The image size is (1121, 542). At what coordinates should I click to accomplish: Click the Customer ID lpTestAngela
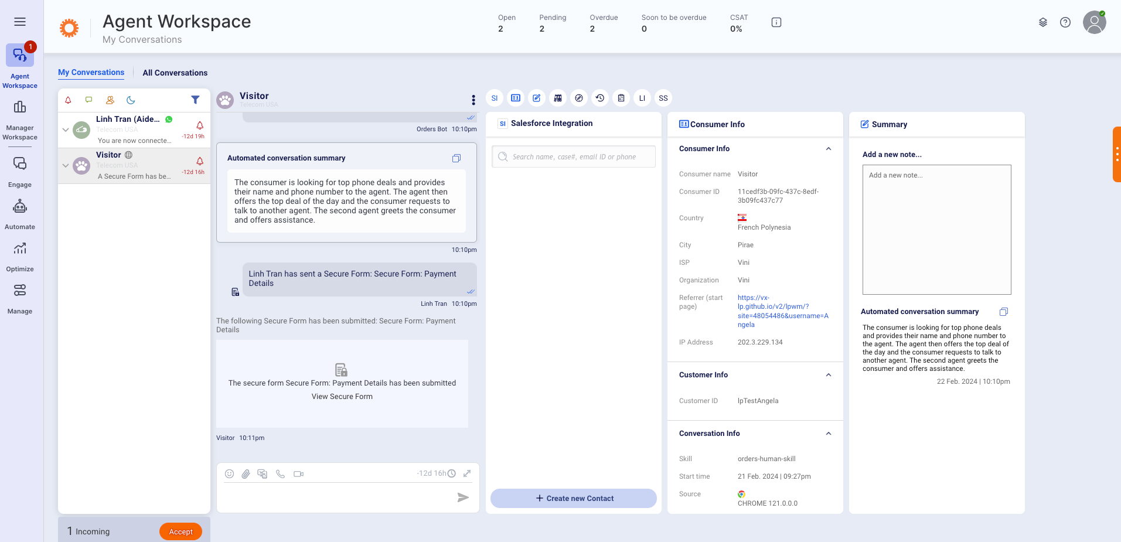[x=758, y=401]
